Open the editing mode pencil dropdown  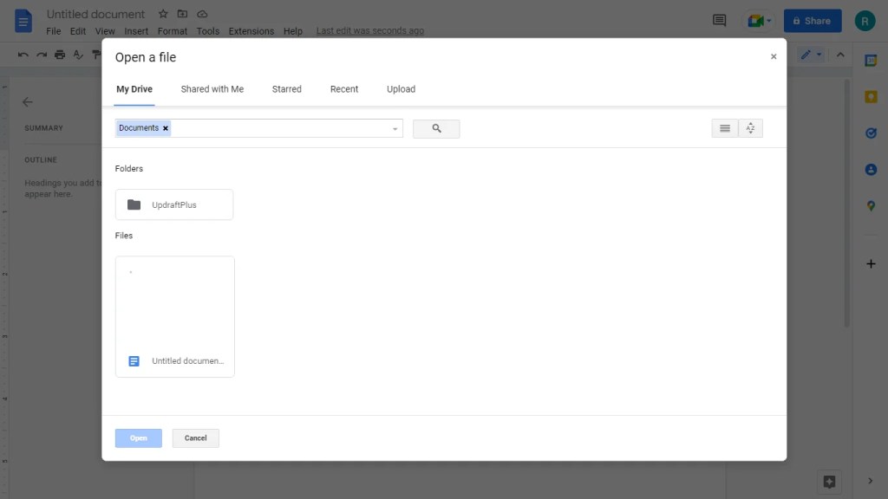click(x=811, y=55)
